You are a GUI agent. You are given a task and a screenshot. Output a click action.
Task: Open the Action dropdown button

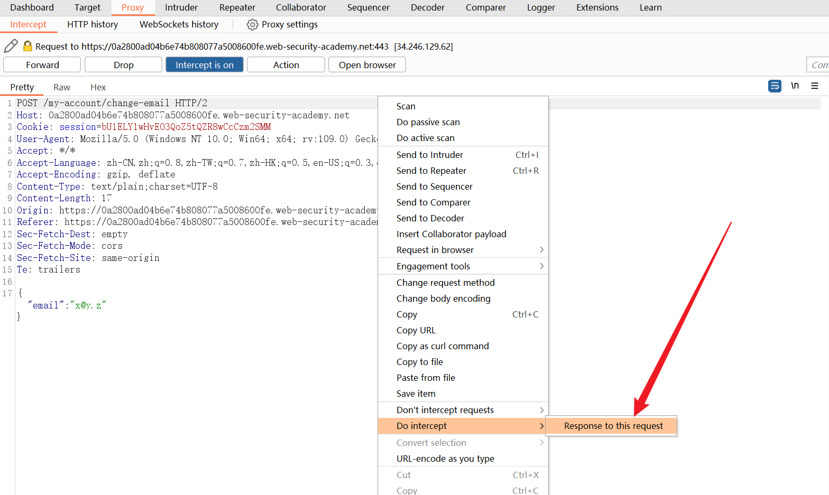(285, 65)
